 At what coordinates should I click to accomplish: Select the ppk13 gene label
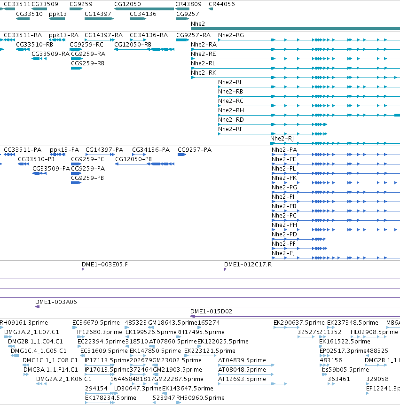coord(58,14)
